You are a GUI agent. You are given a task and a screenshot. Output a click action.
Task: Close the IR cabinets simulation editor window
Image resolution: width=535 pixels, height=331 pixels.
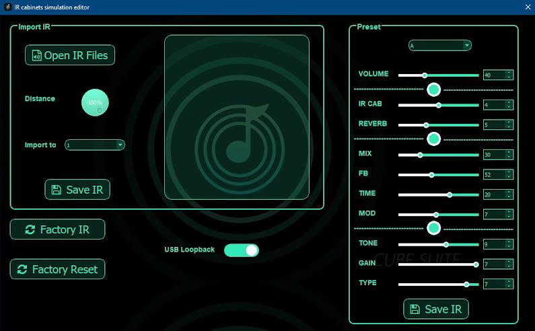528,7
